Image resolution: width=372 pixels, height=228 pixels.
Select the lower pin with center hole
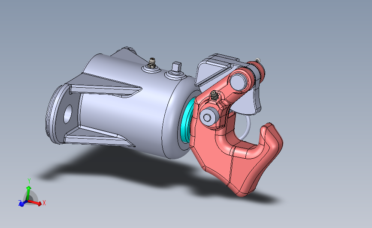tap(209, 118)
